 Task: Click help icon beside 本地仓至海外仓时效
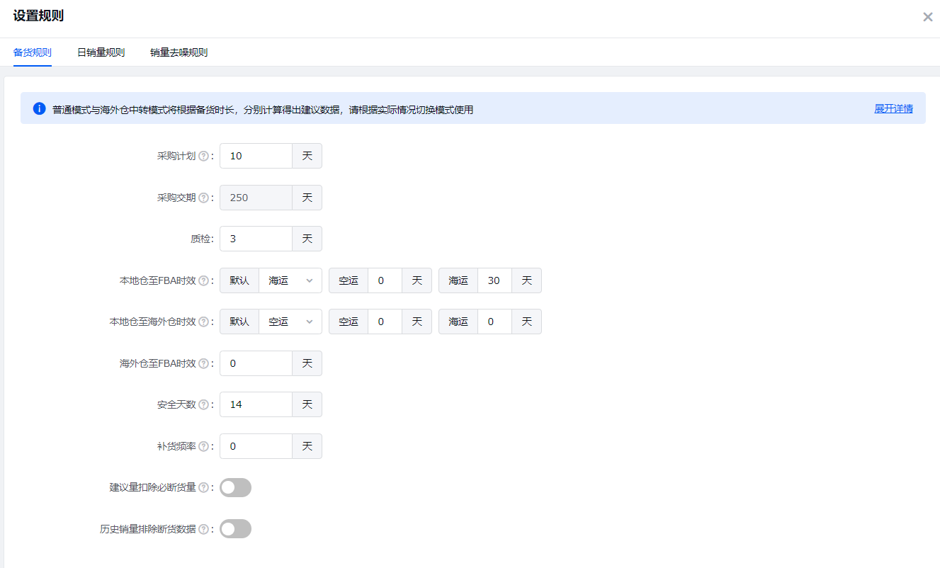pyautogui.click(x=203, y=322)
